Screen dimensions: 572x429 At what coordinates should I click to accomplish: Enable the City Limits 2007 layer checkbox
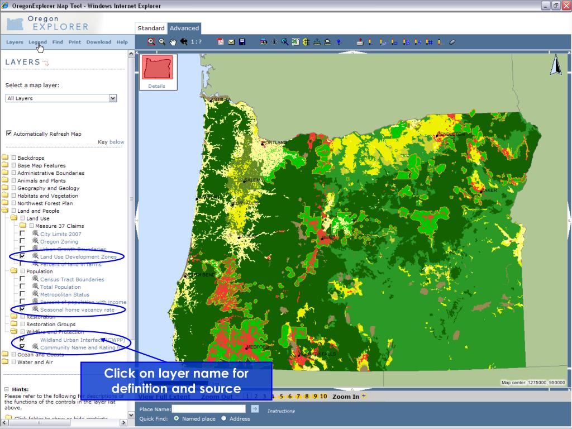coord(22,233)
